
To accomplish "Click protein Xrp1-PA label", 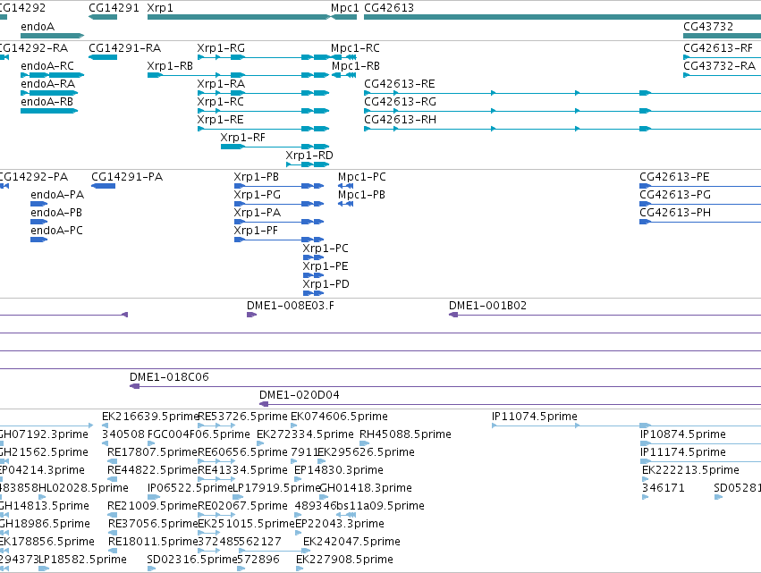I will pos(258,213).
